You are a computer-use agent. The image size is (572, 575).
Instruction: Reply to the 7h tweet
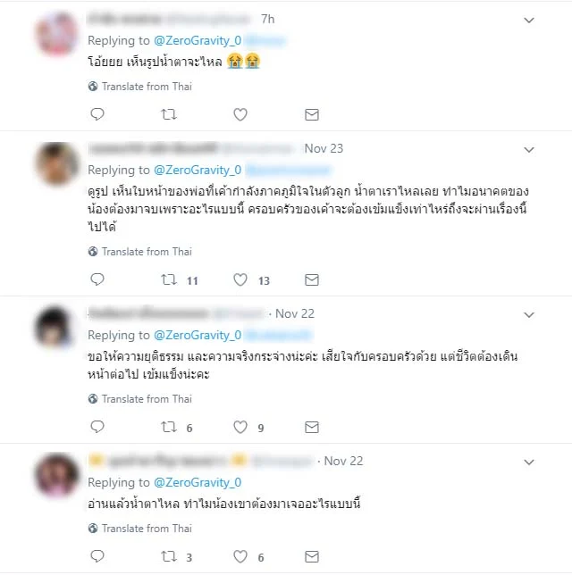pos(97,114)
